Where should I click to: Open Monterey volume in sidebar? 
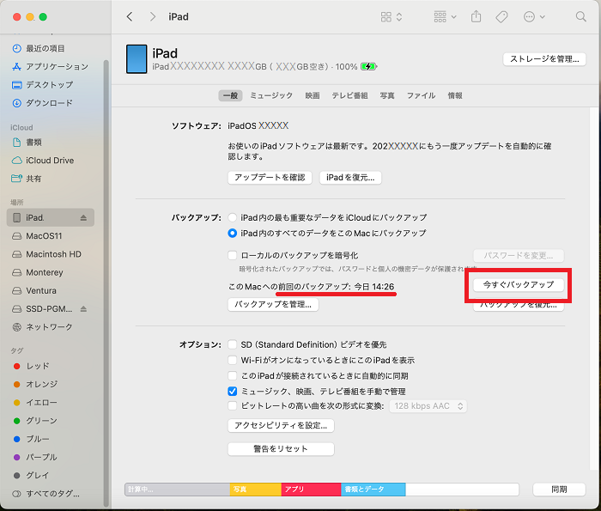(38, 272)
